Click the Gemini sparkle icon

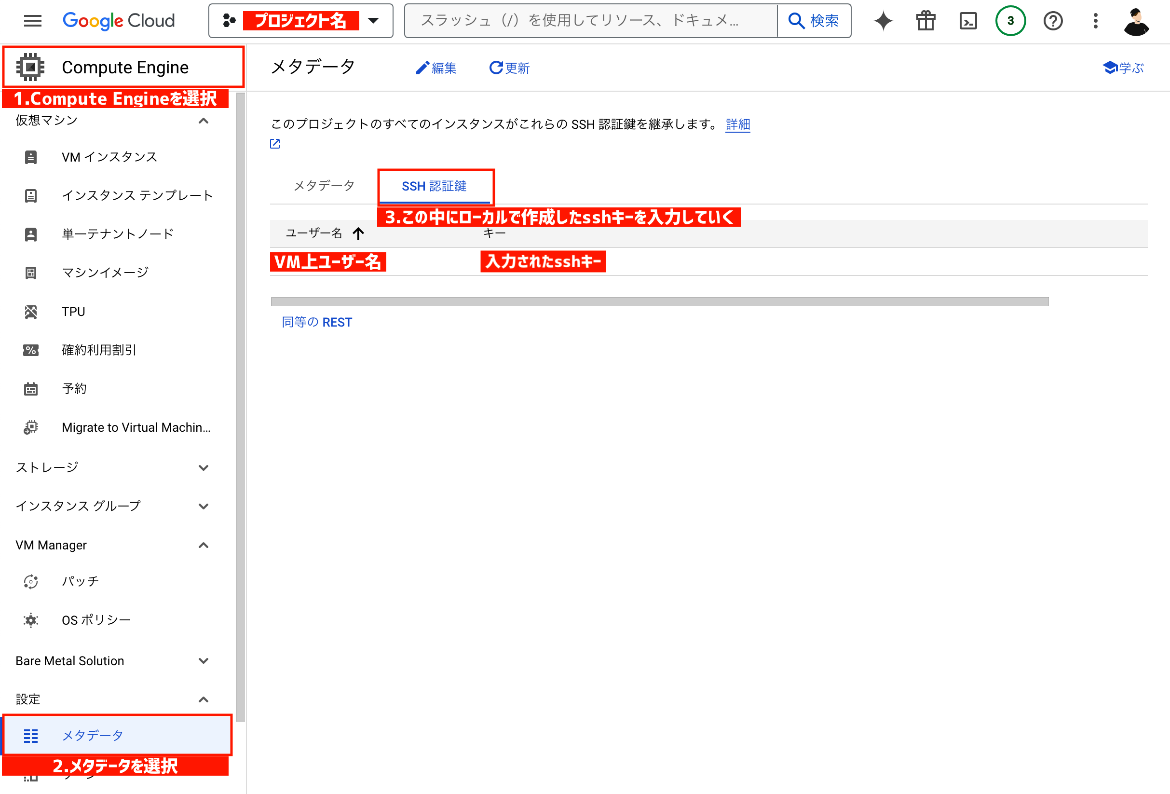(x=883, y=21)
